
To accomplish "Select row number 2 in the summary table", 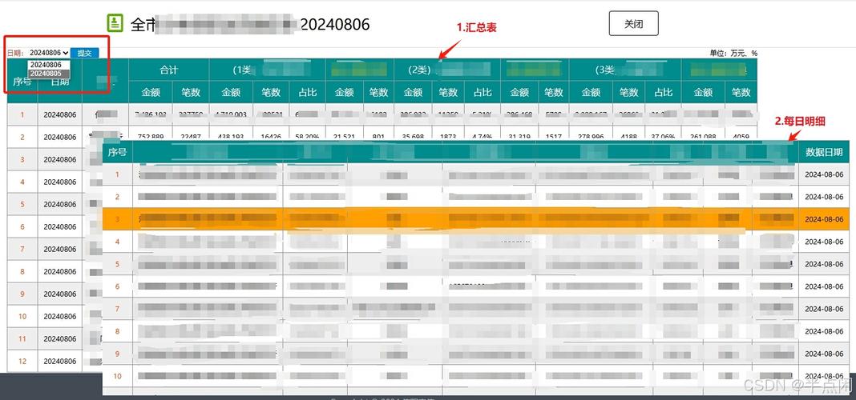I will (x=22, y=137).
